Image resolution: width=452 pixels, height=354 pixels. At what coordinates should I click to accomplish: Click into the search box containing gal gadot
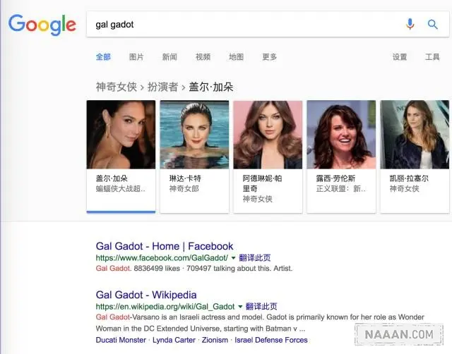point(245,25)
